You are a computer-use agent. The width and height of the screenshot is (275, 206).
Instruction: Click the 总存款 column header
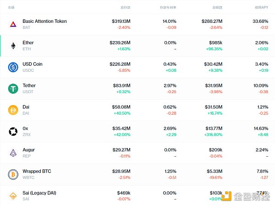tap(126, 7)
